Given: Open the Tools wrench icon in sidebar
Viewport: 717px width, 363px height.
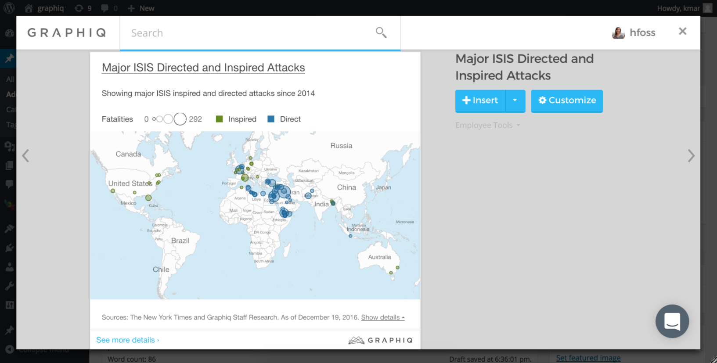Looking at the screenshot, I should (9, 286).
